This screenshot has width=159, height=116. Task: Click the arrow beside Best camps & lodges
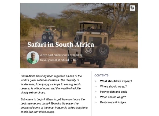coord(95,102)
